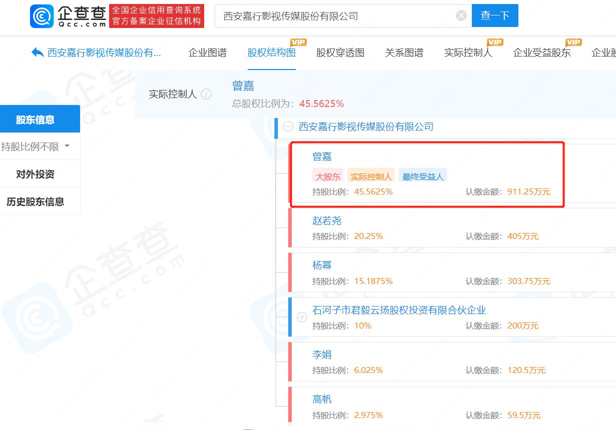Image resolution: width=616 pixels, height=430 pixels.
Task: Click the orange 实际控制人 tag under 曾嘉
Action: coord(371,176)
